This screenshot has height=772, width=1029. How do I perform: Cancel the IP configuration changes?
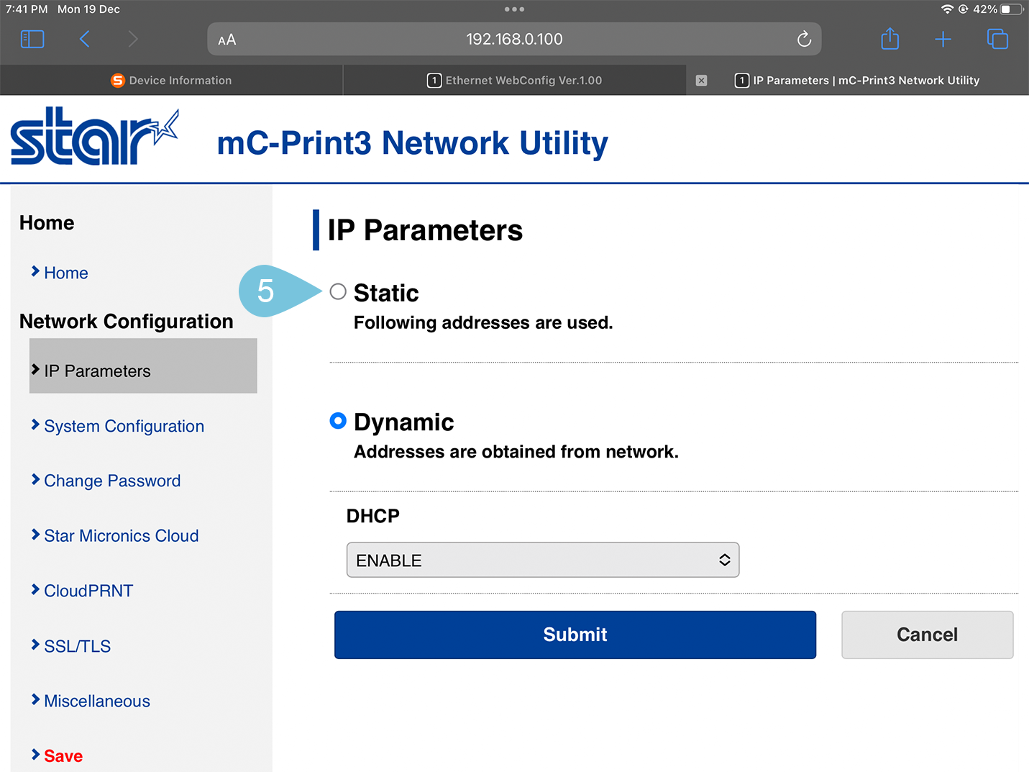coord(926,635)
